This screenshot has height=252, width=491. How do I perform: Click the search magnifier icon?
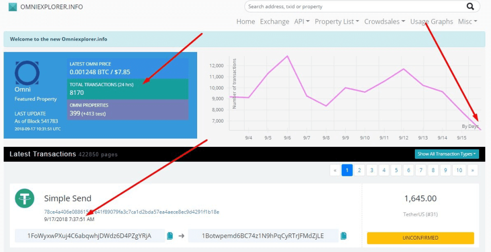470,6
